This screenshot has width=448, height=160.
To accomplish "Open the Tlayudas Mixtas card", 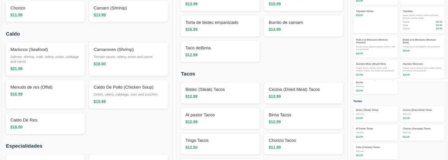I will [375, 20].
